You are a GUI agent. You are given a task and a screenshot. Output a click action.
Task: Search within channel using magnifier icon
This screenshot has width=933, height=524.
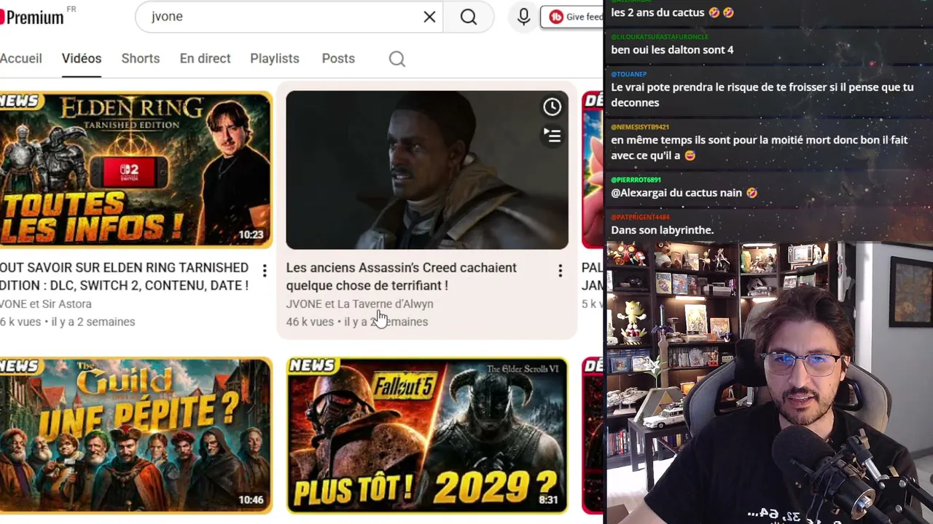pyautogui.click(x=397, y=59)
